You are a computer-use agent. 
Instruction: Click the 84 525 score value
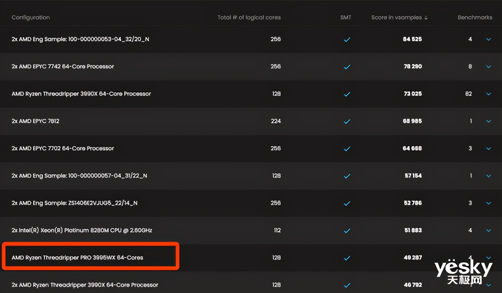[x=412, y=39]
